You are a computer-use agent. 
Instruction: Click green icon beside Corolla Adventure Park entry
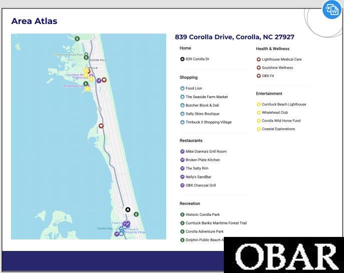click(x=182, y=231)
